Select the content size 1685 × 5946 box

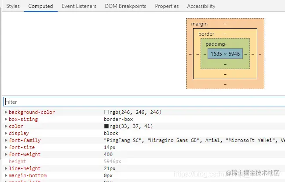(225, 54)
